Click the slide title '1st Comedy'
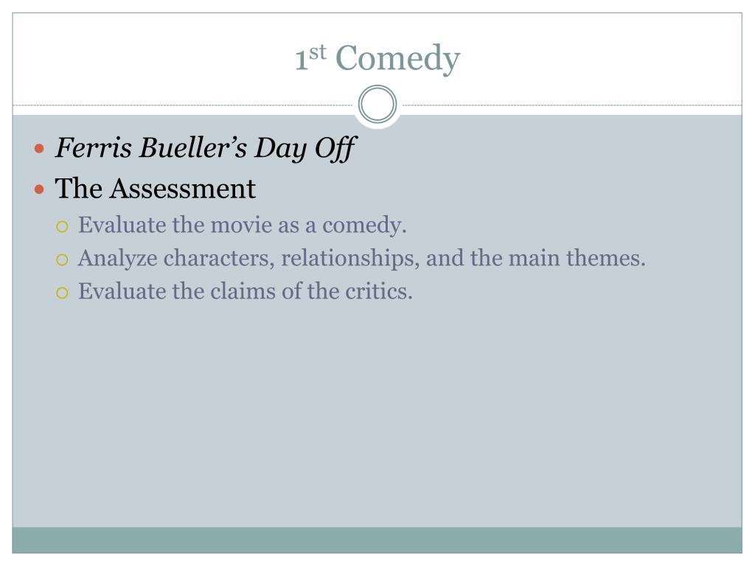Screen dimensions: 755x566 377,57
